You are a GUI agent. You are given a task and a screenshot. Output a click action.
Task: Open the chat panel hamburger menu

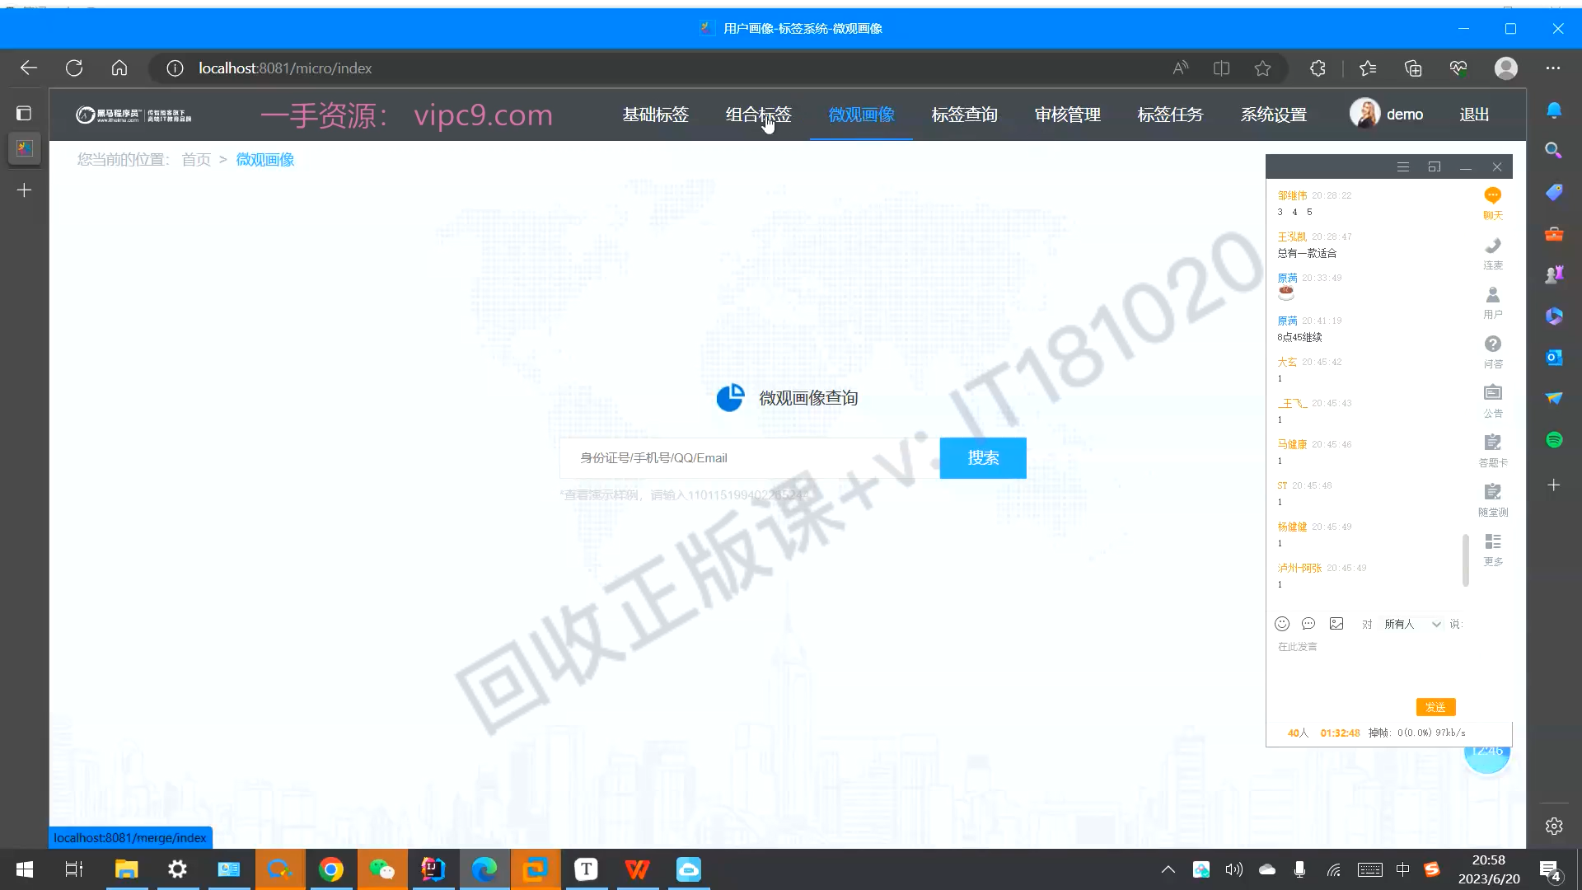(1402, 167)
